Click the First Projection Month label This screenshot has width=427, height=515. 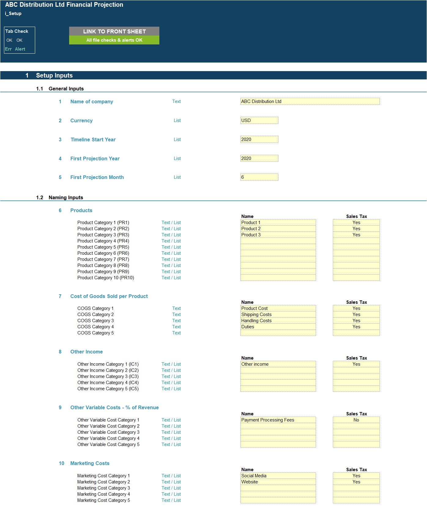coord(97,177)
